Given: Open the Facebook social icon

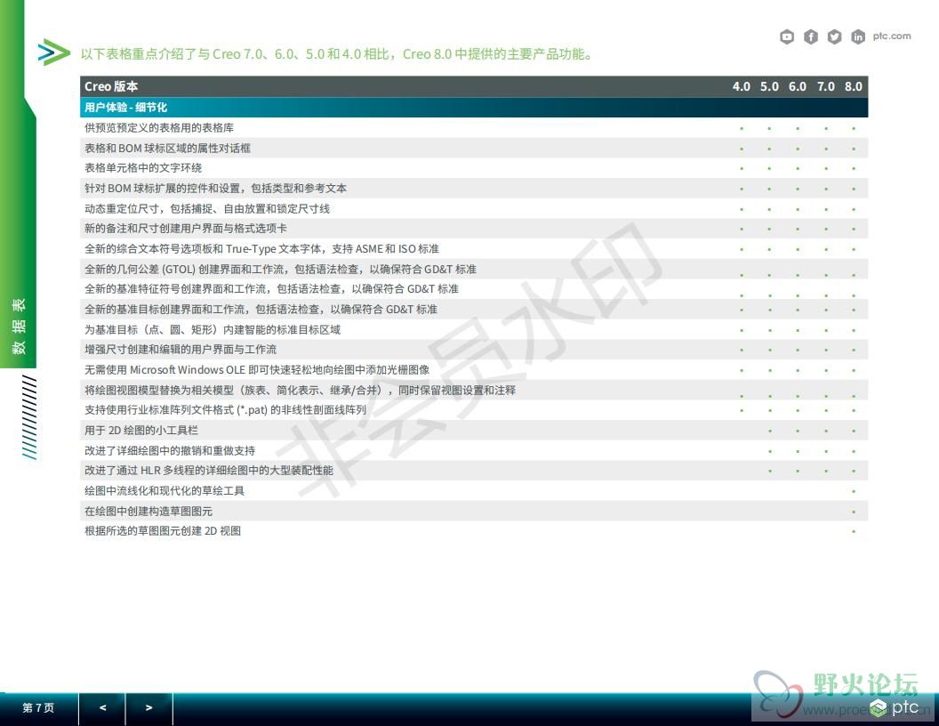Looking at the screenshot, I should 811,37.
